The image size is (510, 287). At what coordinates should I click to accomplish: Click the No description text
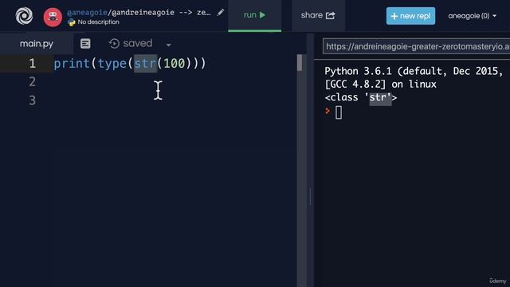point(98,22)
